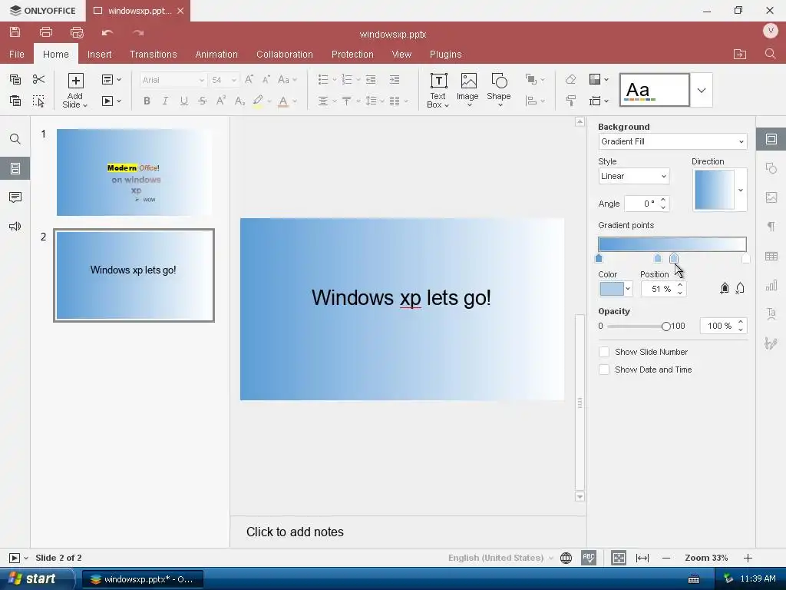Viewport: 786px width, 590px height.
Task: Undo the last action
Action: (107, 32)
